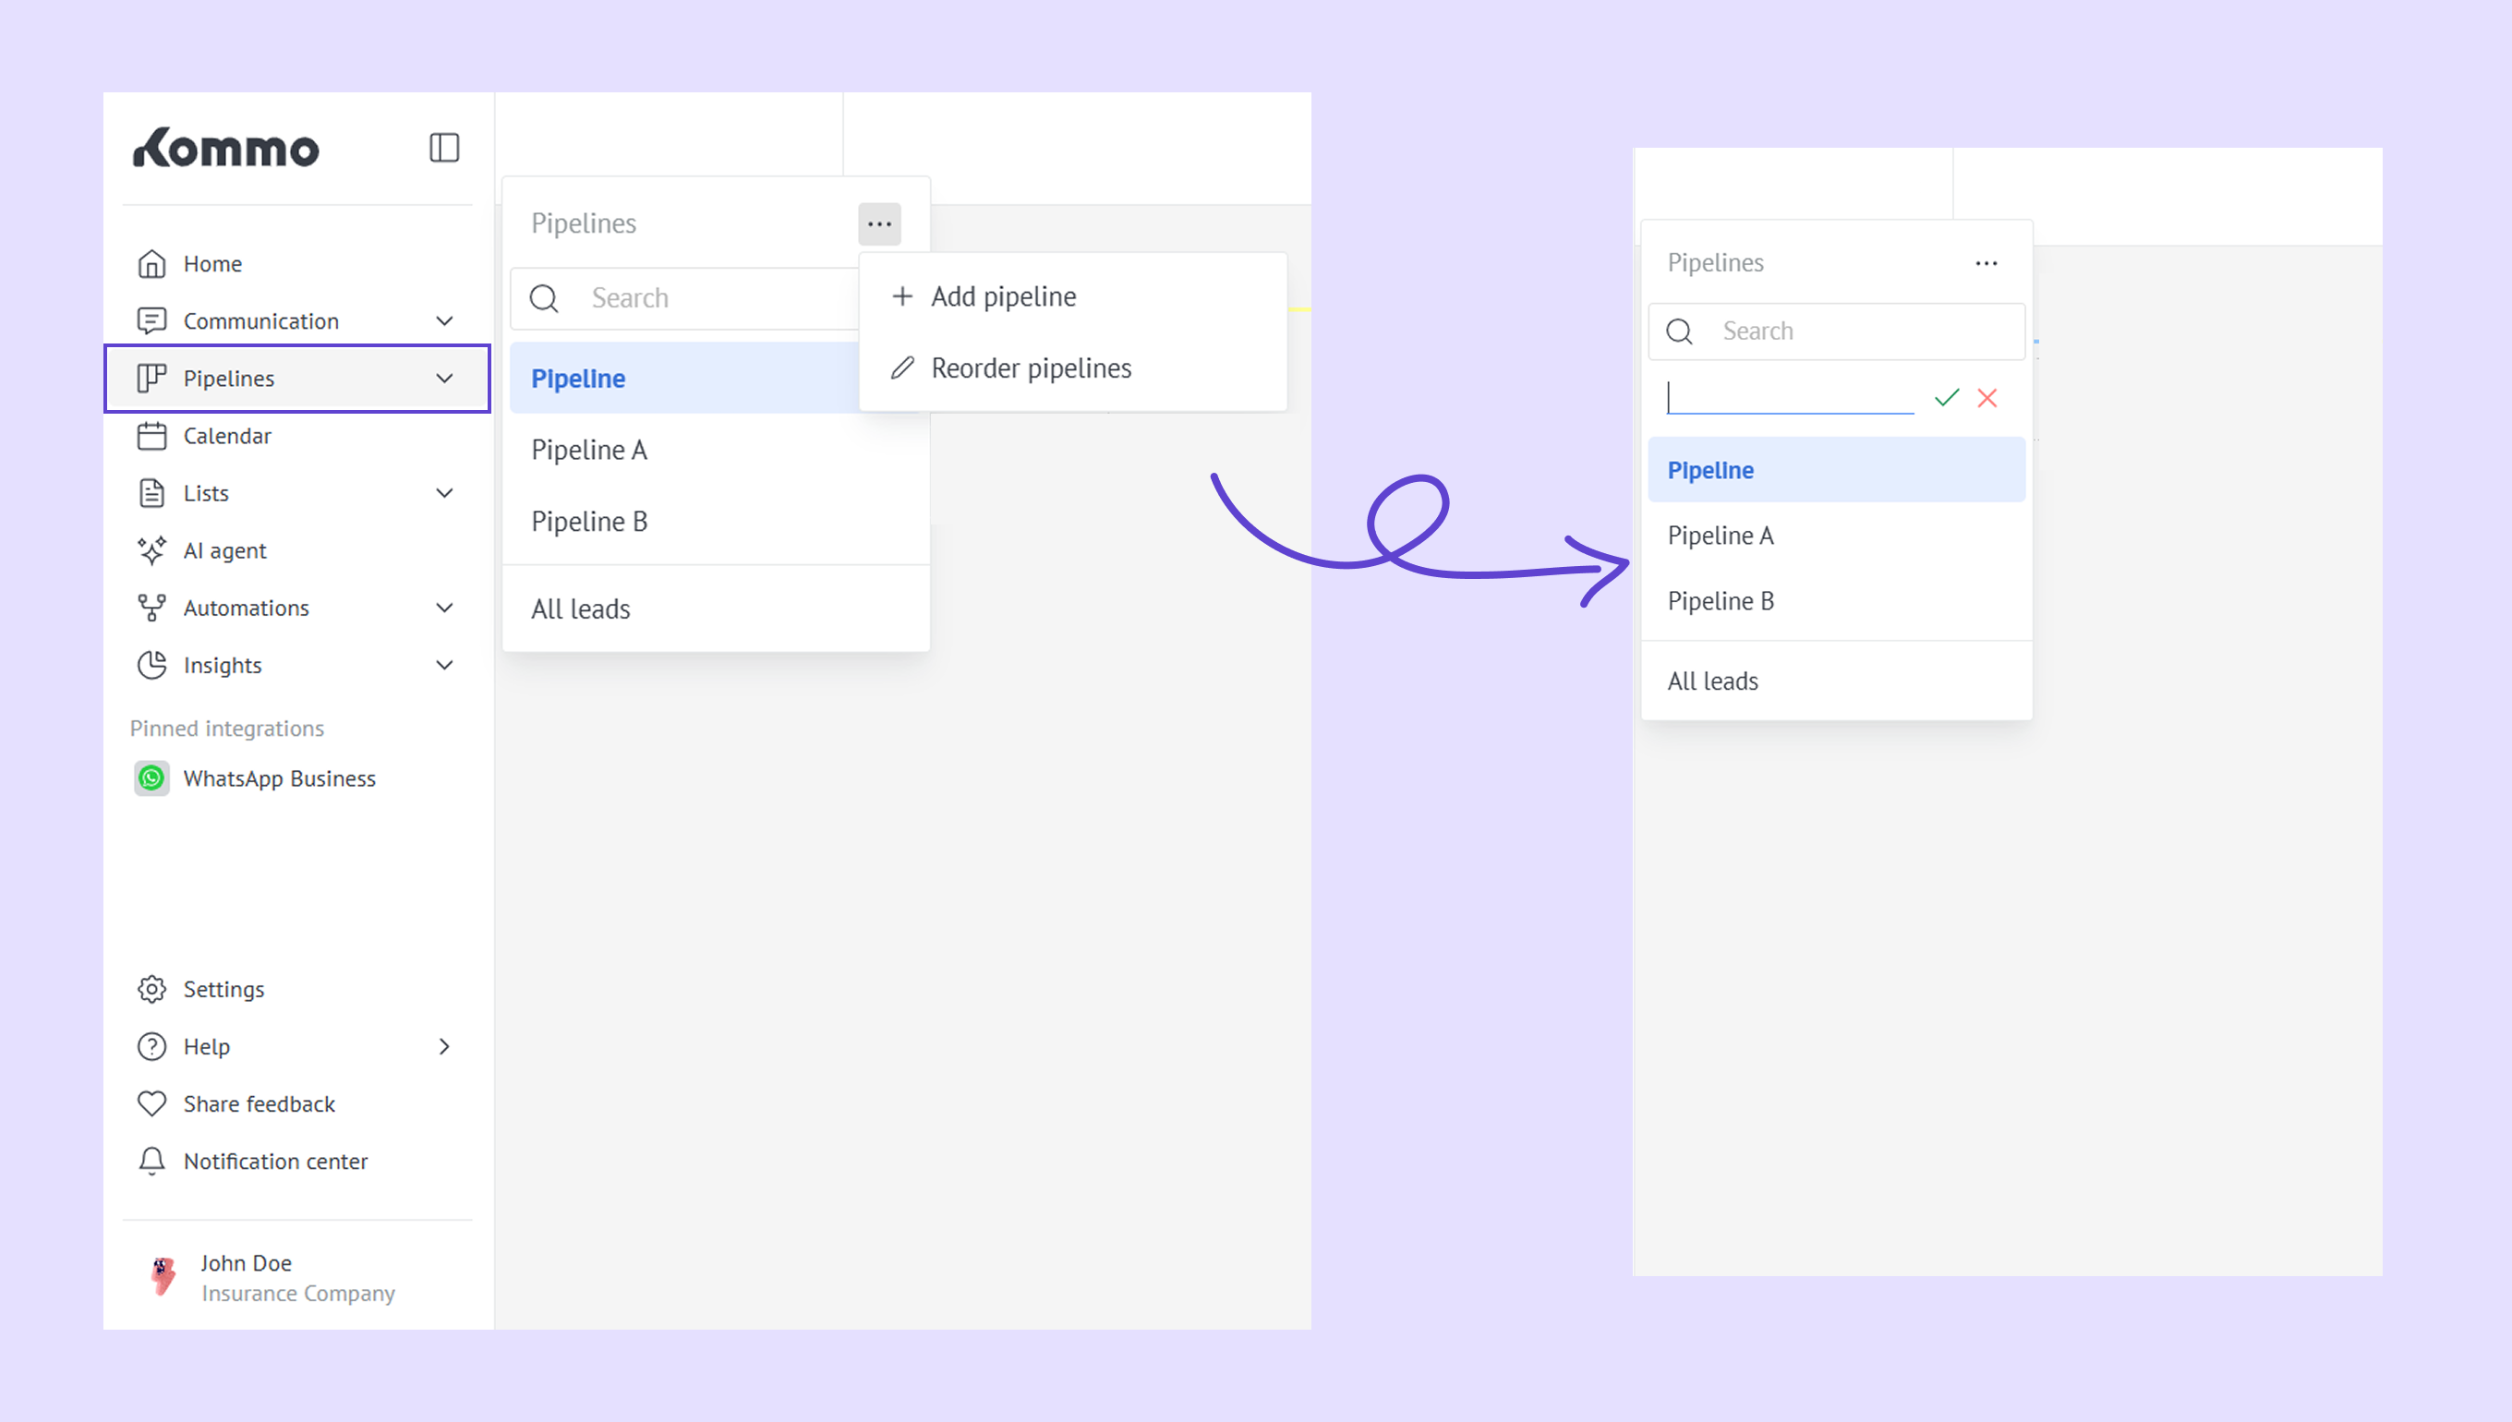Choose Add pipeline from the menu
Screen dimensions: 2512x1422
(1002, 295)
